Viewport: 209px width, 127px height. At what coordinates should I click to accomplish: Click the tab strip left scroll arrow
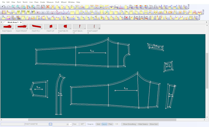pos(1,22)
